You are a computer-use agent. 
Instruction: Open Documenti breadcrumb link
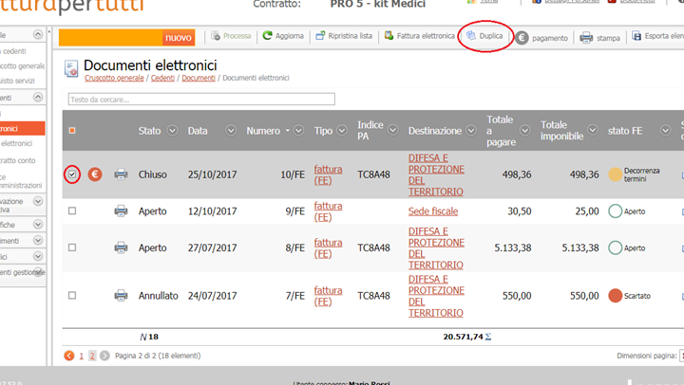tap(199, 78)
